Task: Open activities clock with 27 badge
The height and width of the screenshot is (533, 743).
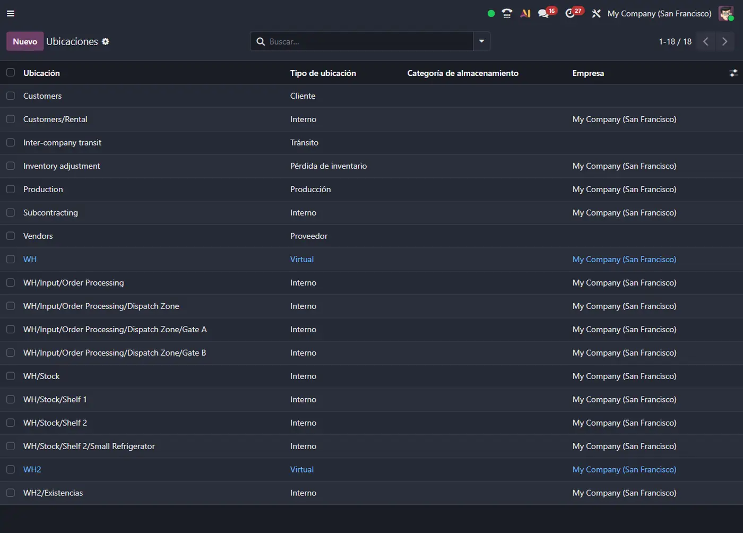Action: pyautogui.click(x=571, y=14)
